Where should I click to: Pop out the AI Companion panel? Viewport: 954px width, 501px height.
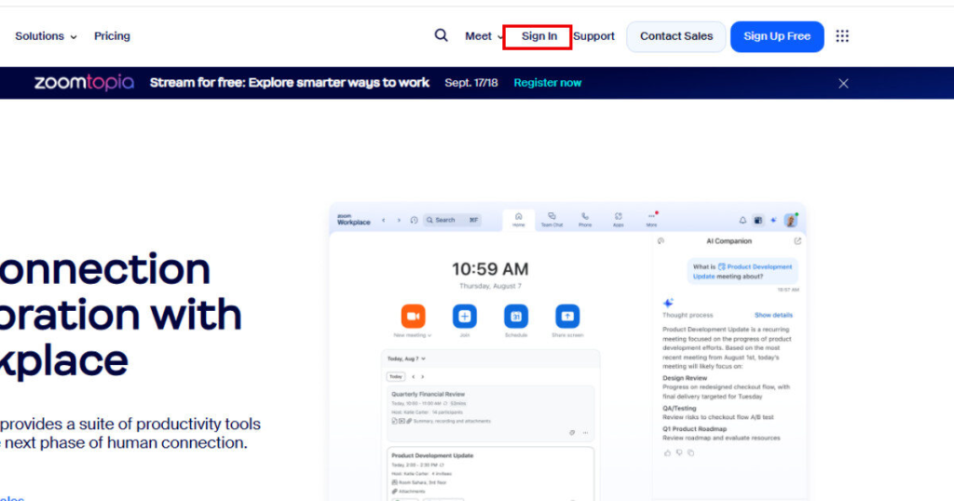(x=797, y=241)
